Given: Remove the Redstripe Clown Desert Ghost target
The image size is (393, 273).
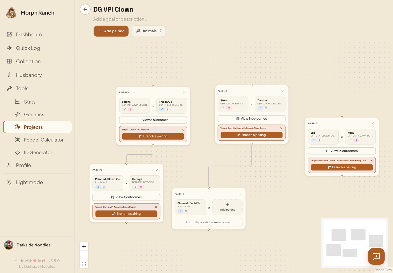Looking at the screenshot, I should coord(372,161).
